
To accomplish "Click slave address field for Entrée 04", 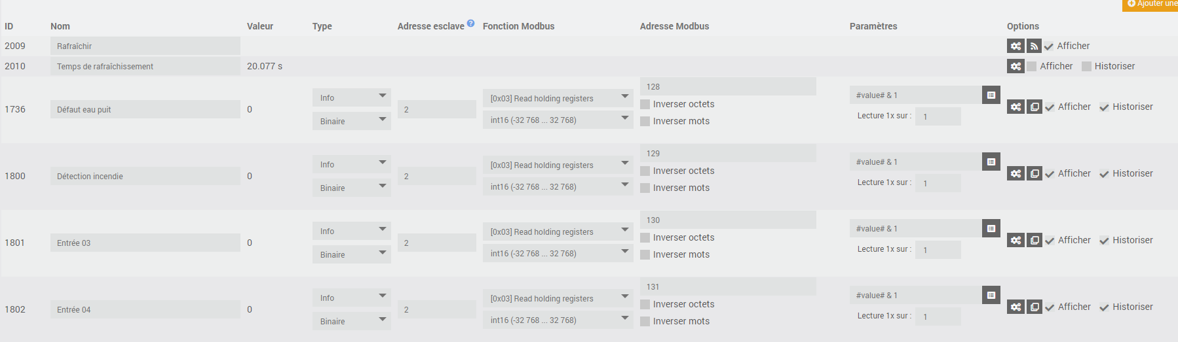I will pos(436,309).
